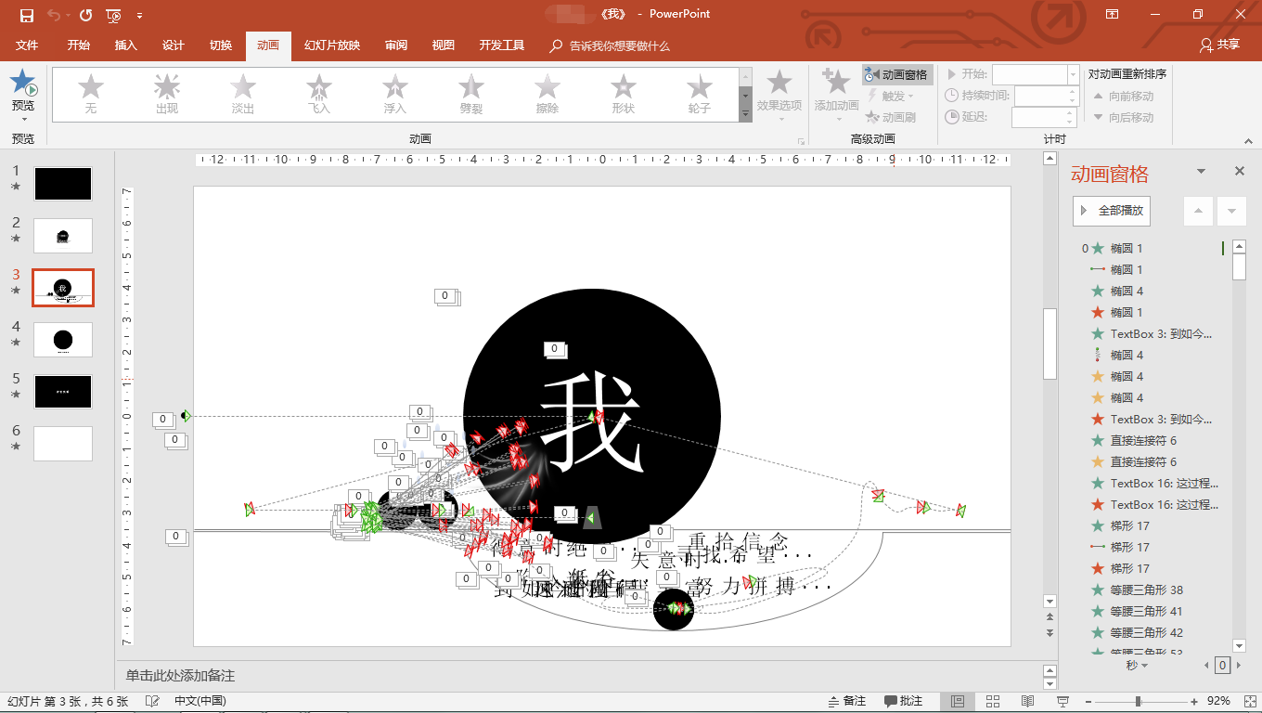This screenshot has width=1262, height=713.
Task: Select slide 5 thumbnail
Action: click(63, 392)
